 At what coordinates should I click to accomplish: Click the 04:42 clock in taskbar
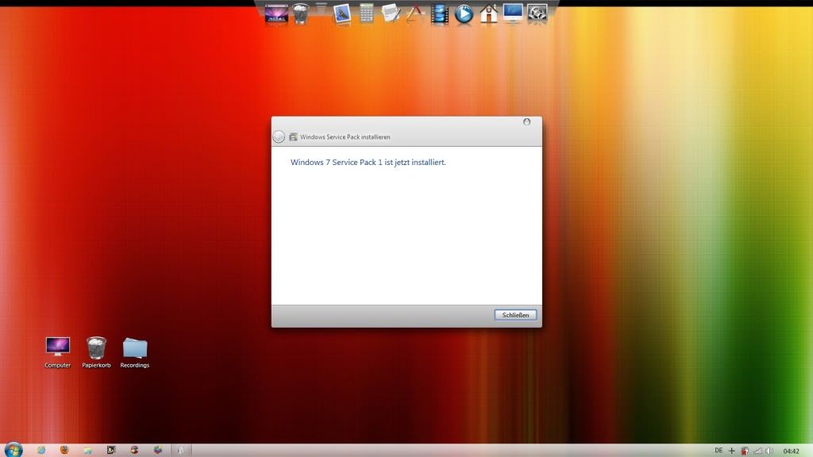tap(792, 451)
